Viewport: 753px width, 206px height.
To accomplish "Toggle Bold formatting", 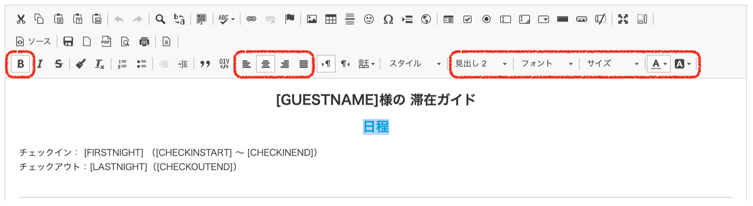I will point(20,64).
